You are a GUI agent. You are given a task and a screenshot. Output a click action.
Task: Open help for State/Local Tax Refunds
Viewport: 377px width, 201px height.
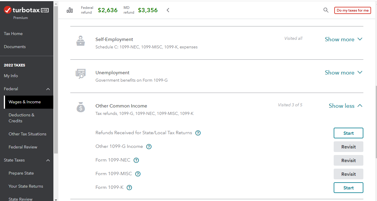(198, 133)
